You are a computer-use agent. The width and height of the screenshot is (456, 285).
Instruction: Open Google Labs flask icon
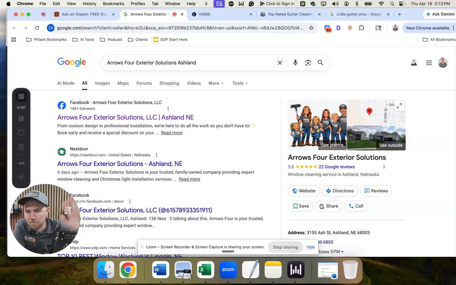[x=414, y=63]
